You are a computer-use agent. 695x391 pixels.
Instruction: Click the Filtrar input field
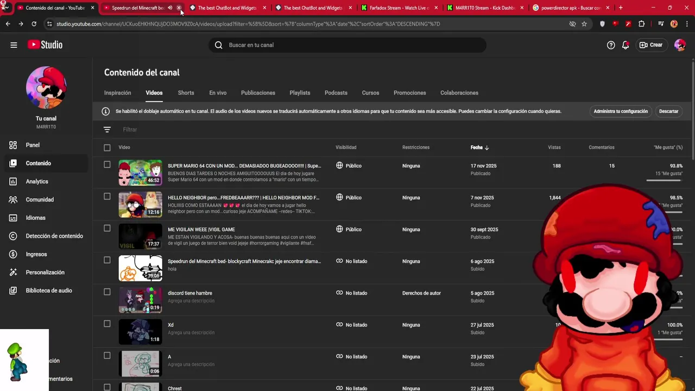(x=130, y=129)
